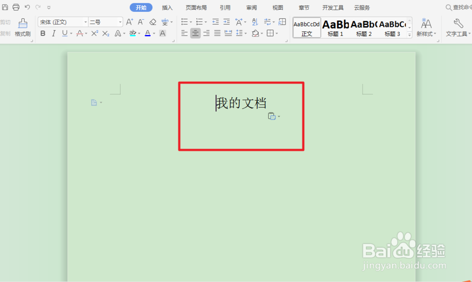Toggle the bulleted list formatting
Viewport: 472px width, 282px height.
[184, 22]
